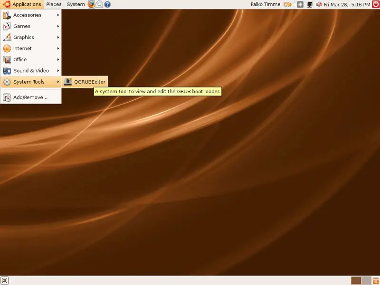Click the muted volume speaker icon
Image resolution: width=380 pixels, height=285 pixels.
click(x=319, y=4)
